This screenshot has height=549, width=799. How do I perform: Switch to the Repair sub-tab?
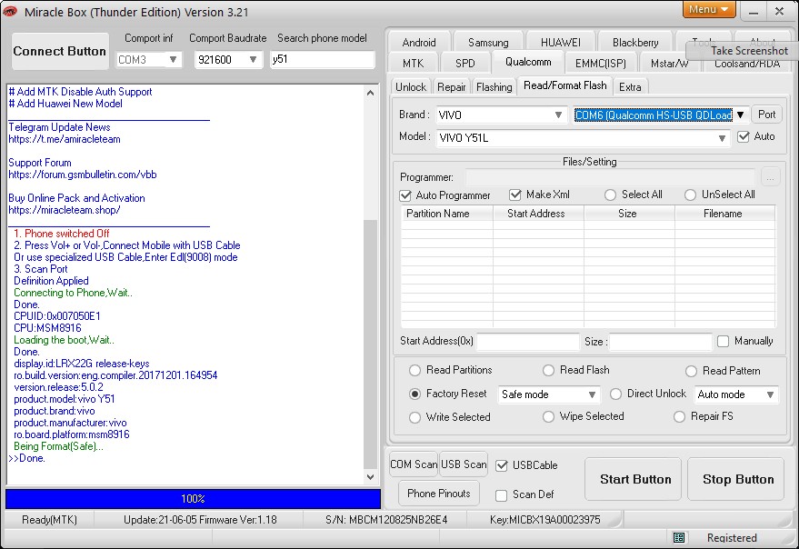(452, 87)
